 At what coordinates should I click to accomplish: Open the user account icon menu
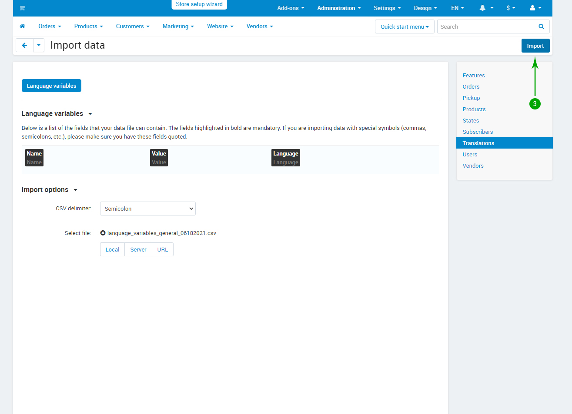(x=535, y=8)
